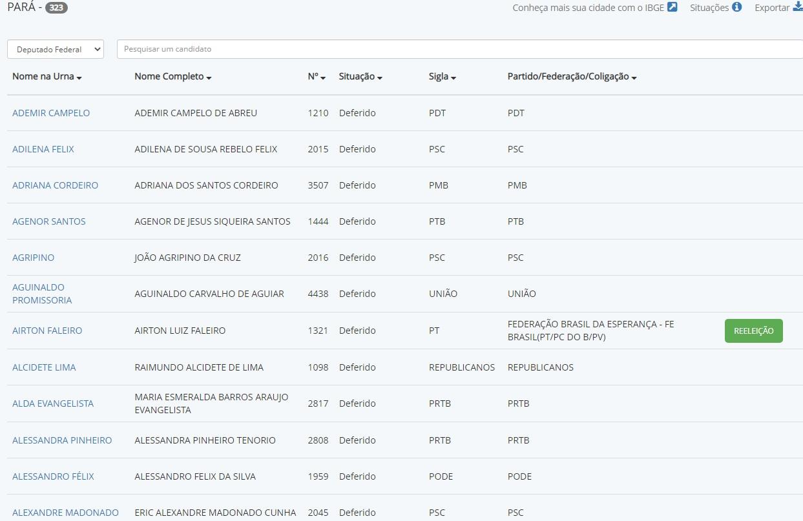The width and height of the screenshot is (803, 521).
Task: Sort by Nome na Urna column
Action: pos(47,77)
